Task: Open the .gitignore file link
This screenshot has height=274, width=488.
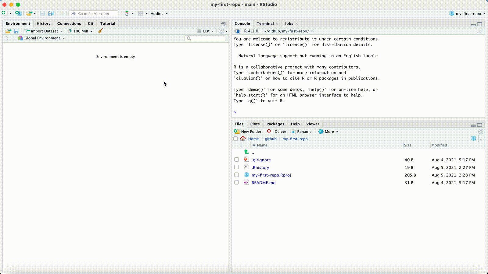Action: click(261, 160)
